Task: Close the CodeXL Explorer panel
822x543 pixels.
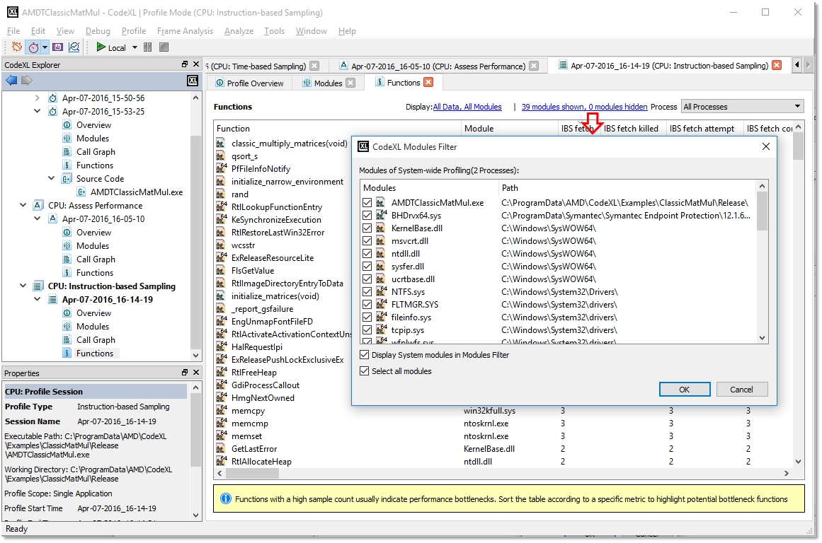Action: [196, 64]
